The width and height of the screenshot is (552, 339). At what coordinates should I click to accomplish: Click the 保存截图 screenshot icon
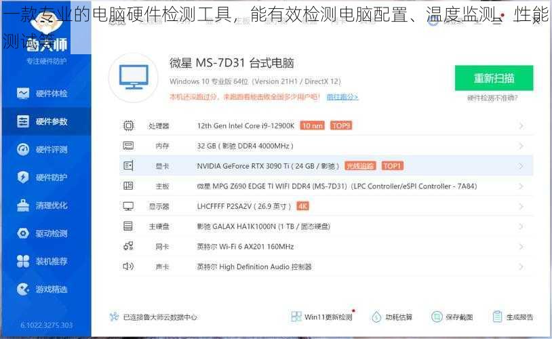437,317
